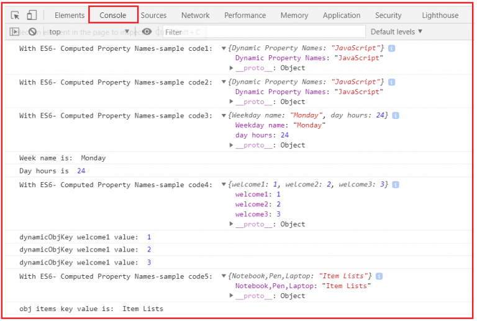Collapse the sample code2 object
The image size is (477, 321).
point(224,82)
